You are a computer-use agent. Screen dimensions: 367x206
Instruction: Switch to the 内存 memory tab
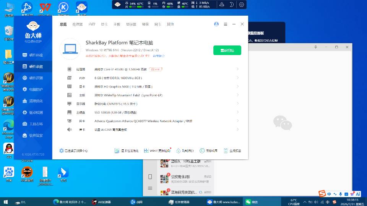click(x=92, y=24)
